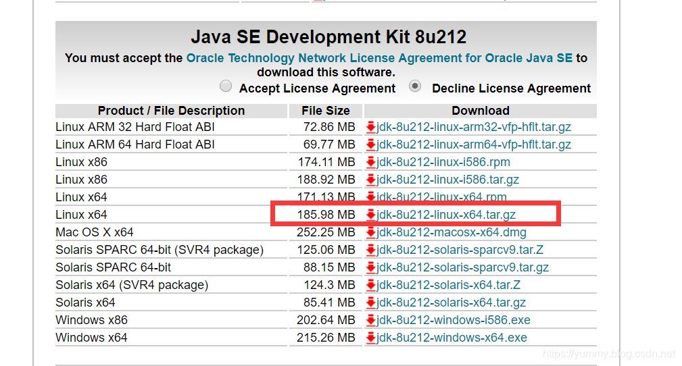
Task: Select the Windows x86 description
Action: coord(91,320)
